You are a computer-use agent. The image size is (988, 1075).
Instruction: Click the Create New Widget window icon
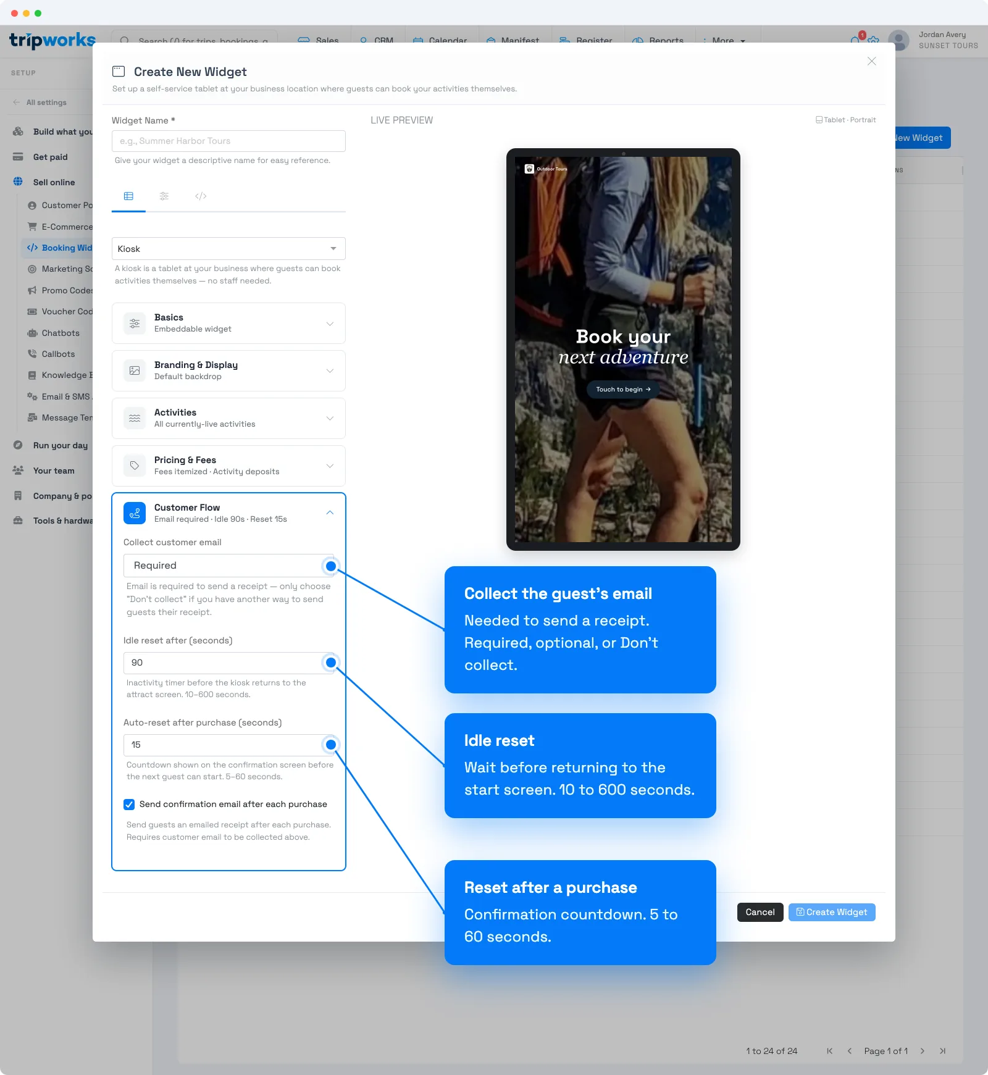click(119, 72)
